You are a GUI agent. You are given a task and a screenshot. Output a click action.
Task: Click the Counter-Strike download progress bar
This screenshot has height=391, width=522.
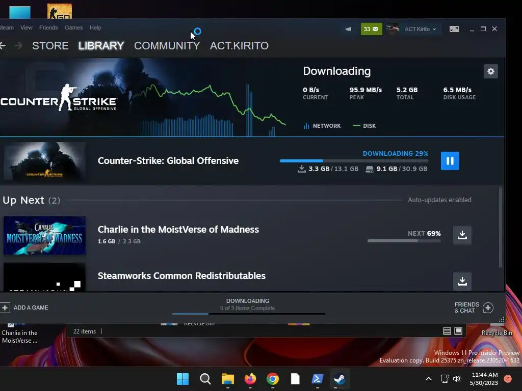(x=354, y=161)
